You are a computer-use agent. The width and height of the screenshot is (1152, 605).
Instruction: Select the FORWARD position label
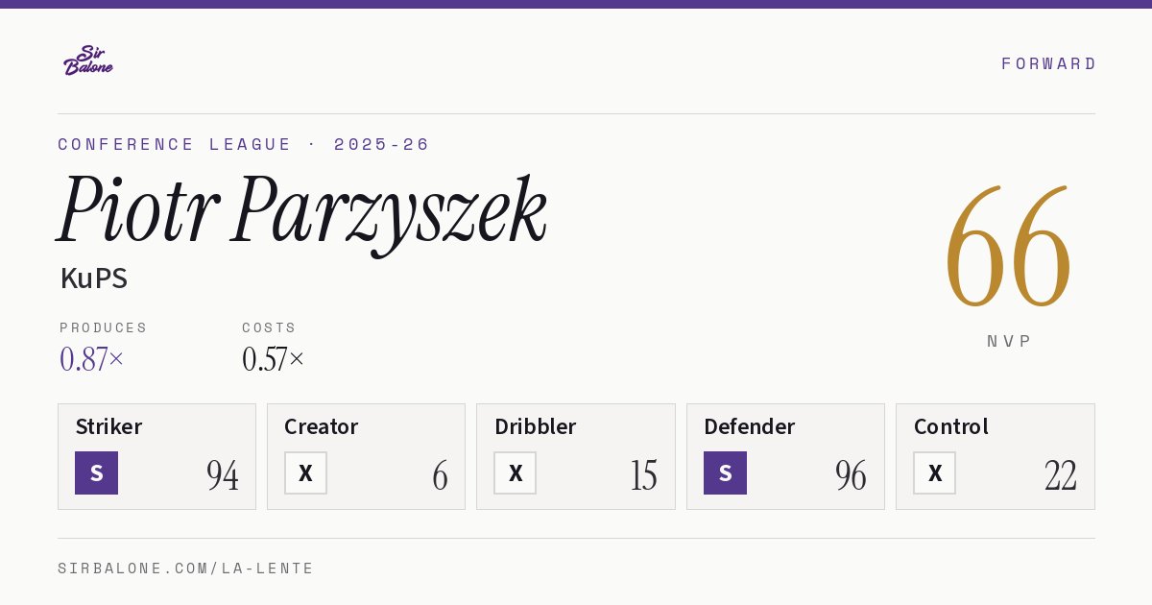point(1048,63)
